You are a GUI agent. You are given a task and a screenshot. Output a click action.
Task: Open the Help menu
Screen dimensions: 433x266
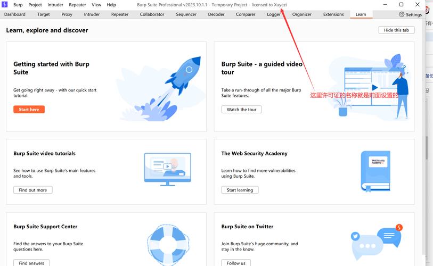(111, 5)
